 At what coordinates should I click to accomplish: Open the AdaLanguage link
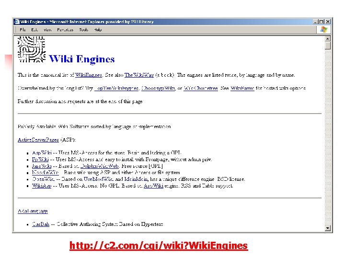[x=33, y=211]
